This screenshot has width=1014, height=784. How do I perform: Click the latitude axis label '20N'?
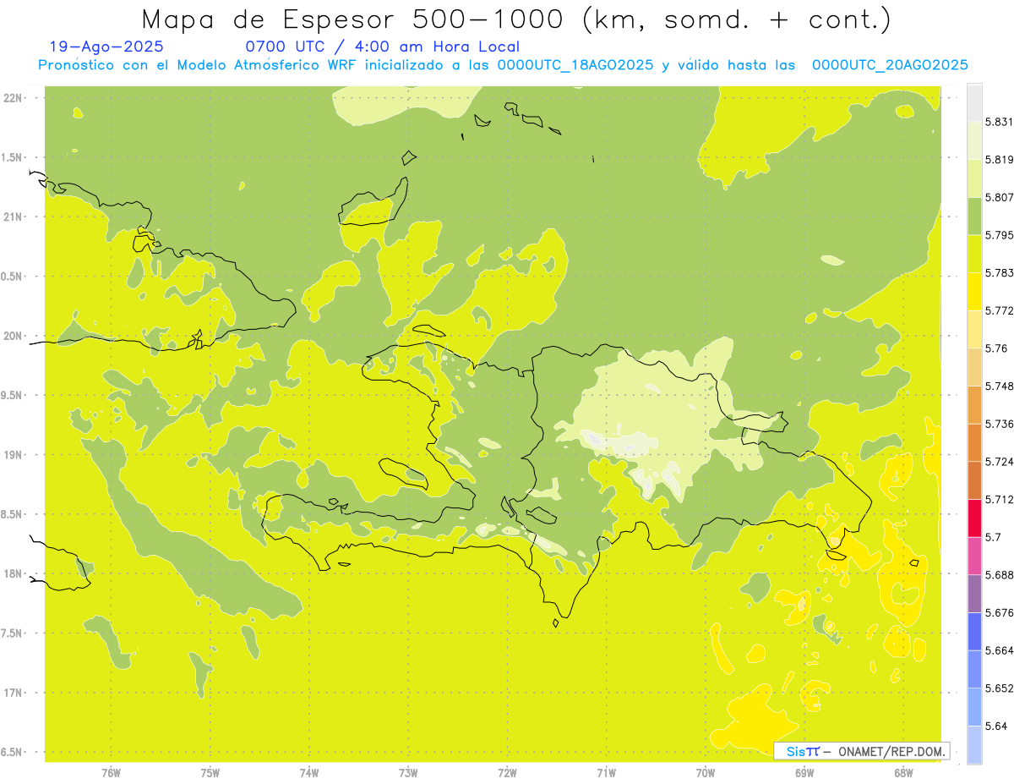click(13, 336)
